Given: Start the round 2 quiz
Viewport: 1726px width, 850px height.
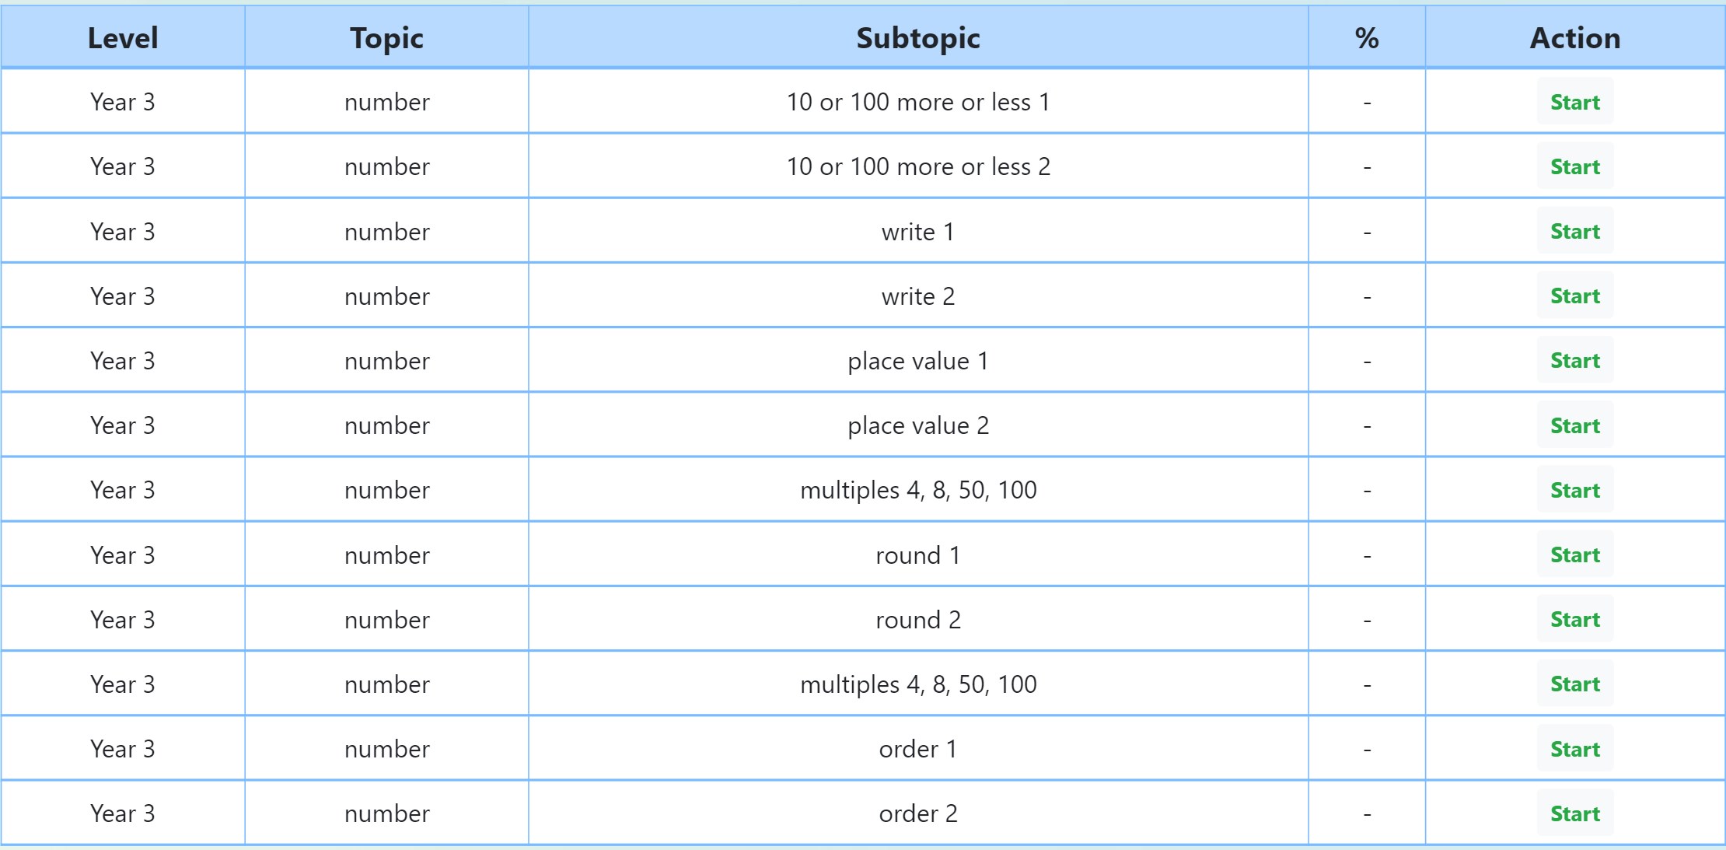Looking at the screenshot, I should (1574, 620).
